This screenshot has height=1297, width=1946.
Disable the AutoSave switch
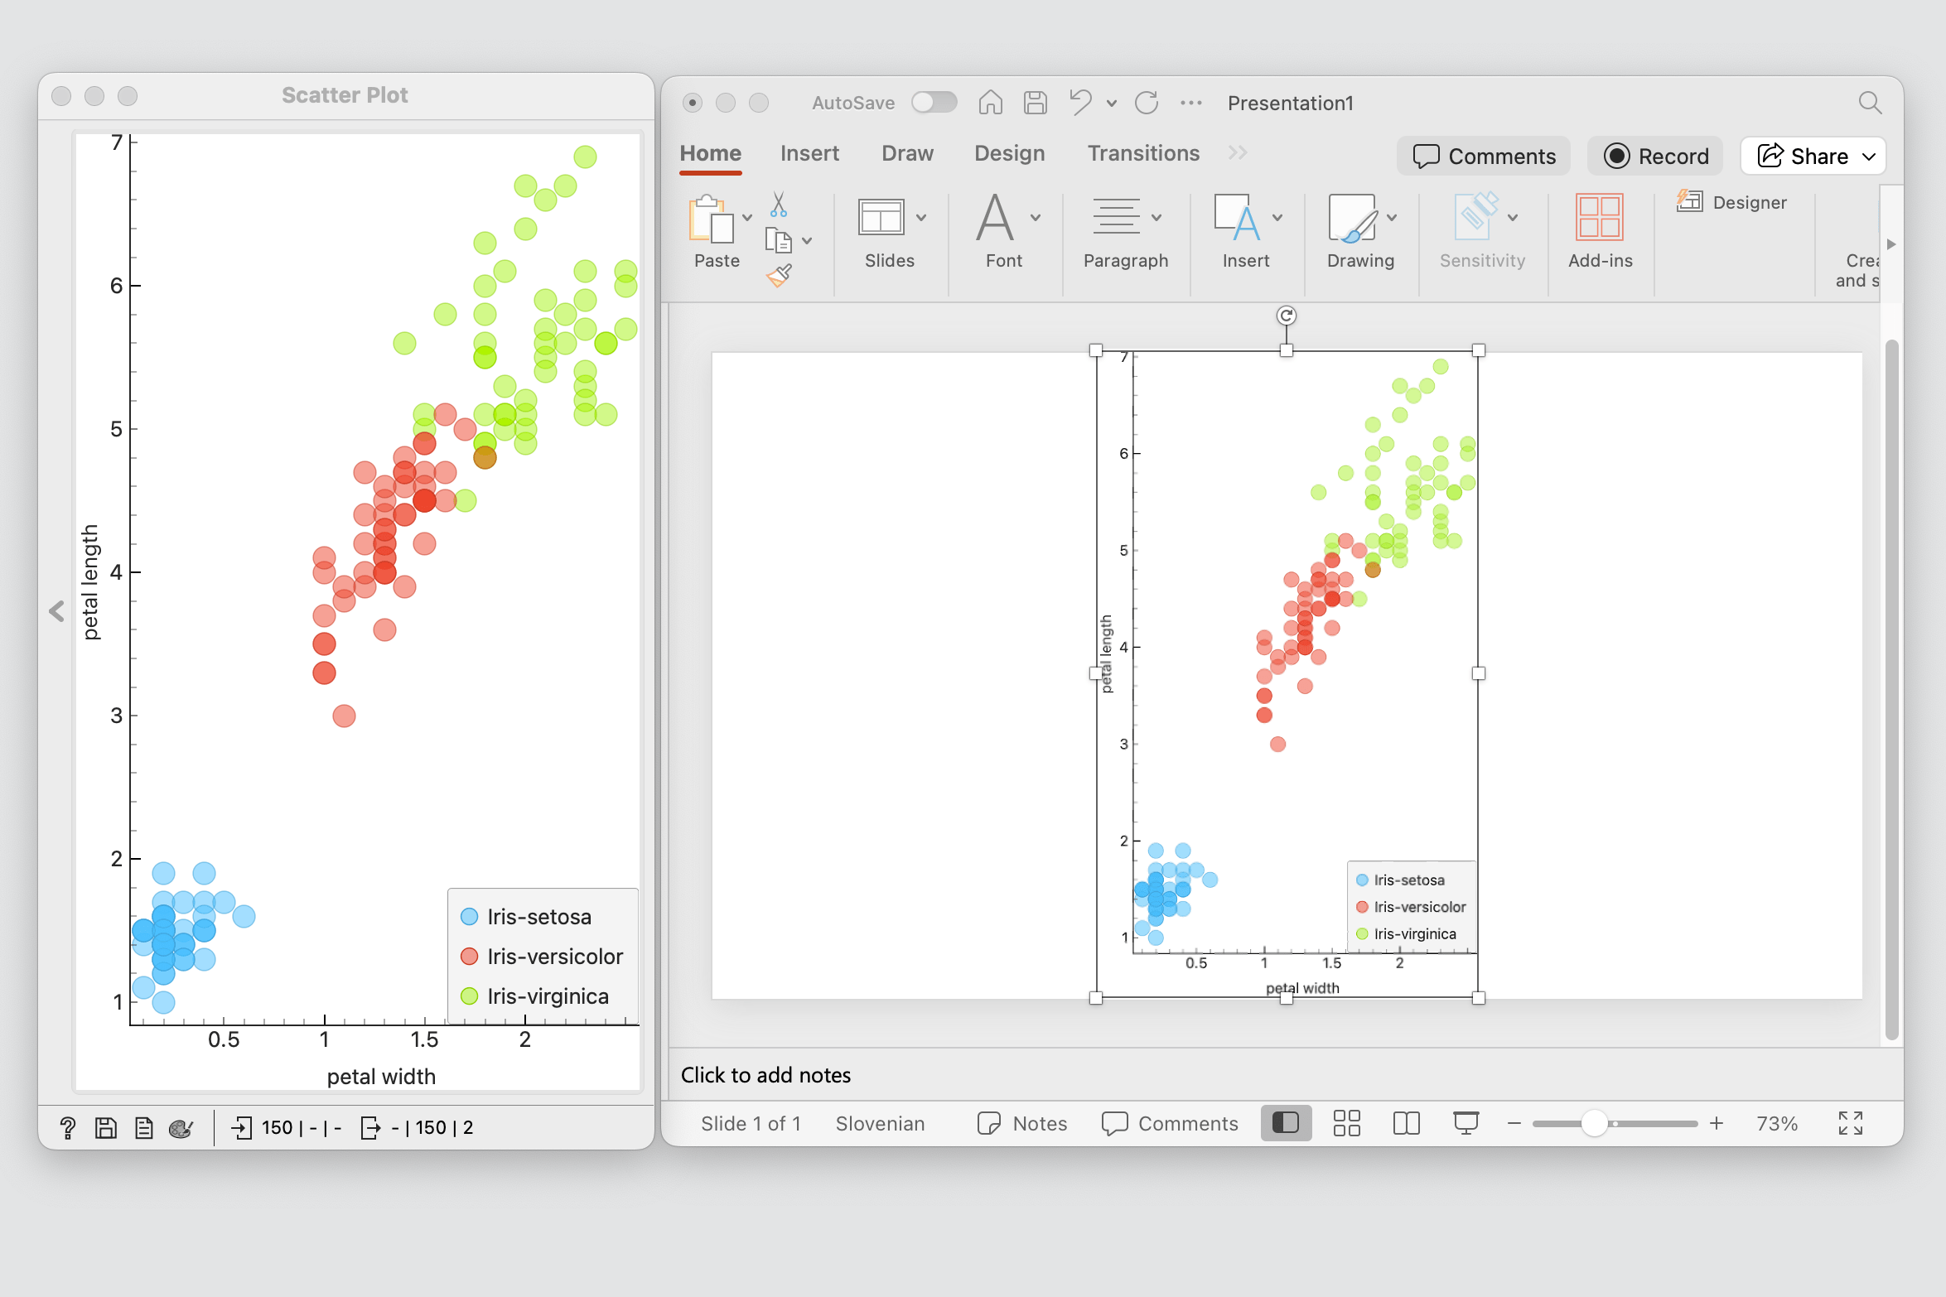tap(934, 102)
